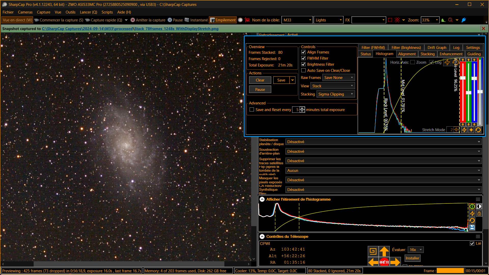Open the Outils menu
Viewport: 489px width, 275px height.
70,12
